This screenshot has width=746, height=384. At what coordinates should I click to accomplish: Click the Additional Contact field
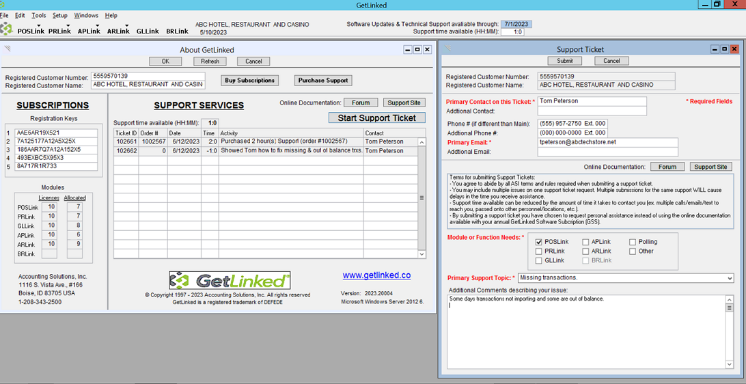[592, 111]
